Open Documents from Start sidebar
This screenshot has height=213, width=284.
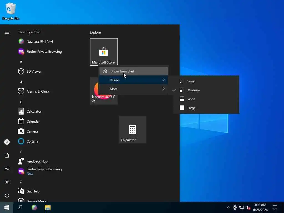tap(7, 155)
